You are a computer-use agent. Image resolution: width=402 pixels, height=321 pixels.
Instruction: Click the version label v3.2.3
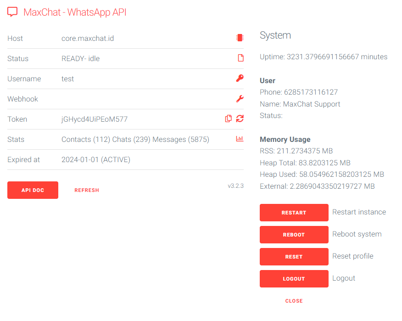235,186
